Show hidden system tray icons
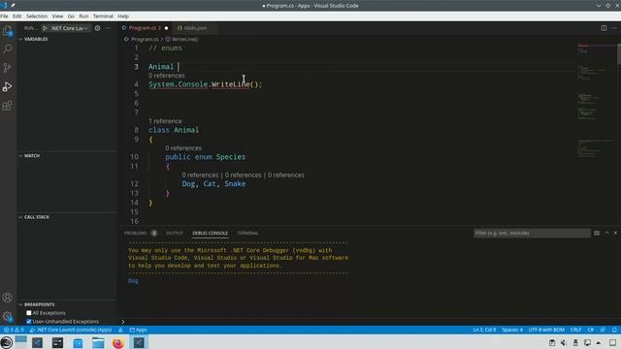 [599, 342]
